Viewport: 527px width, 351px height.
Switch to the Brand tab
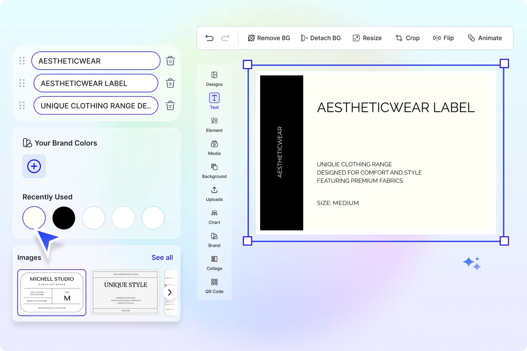tap(214, 240)
